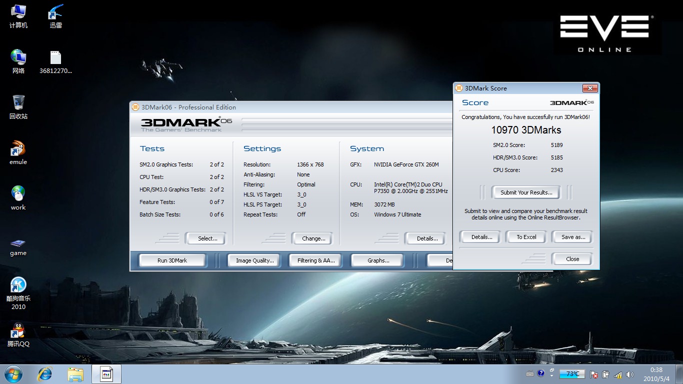
Task: Launch Internet Explorer from taskbar
Action: 45,373
